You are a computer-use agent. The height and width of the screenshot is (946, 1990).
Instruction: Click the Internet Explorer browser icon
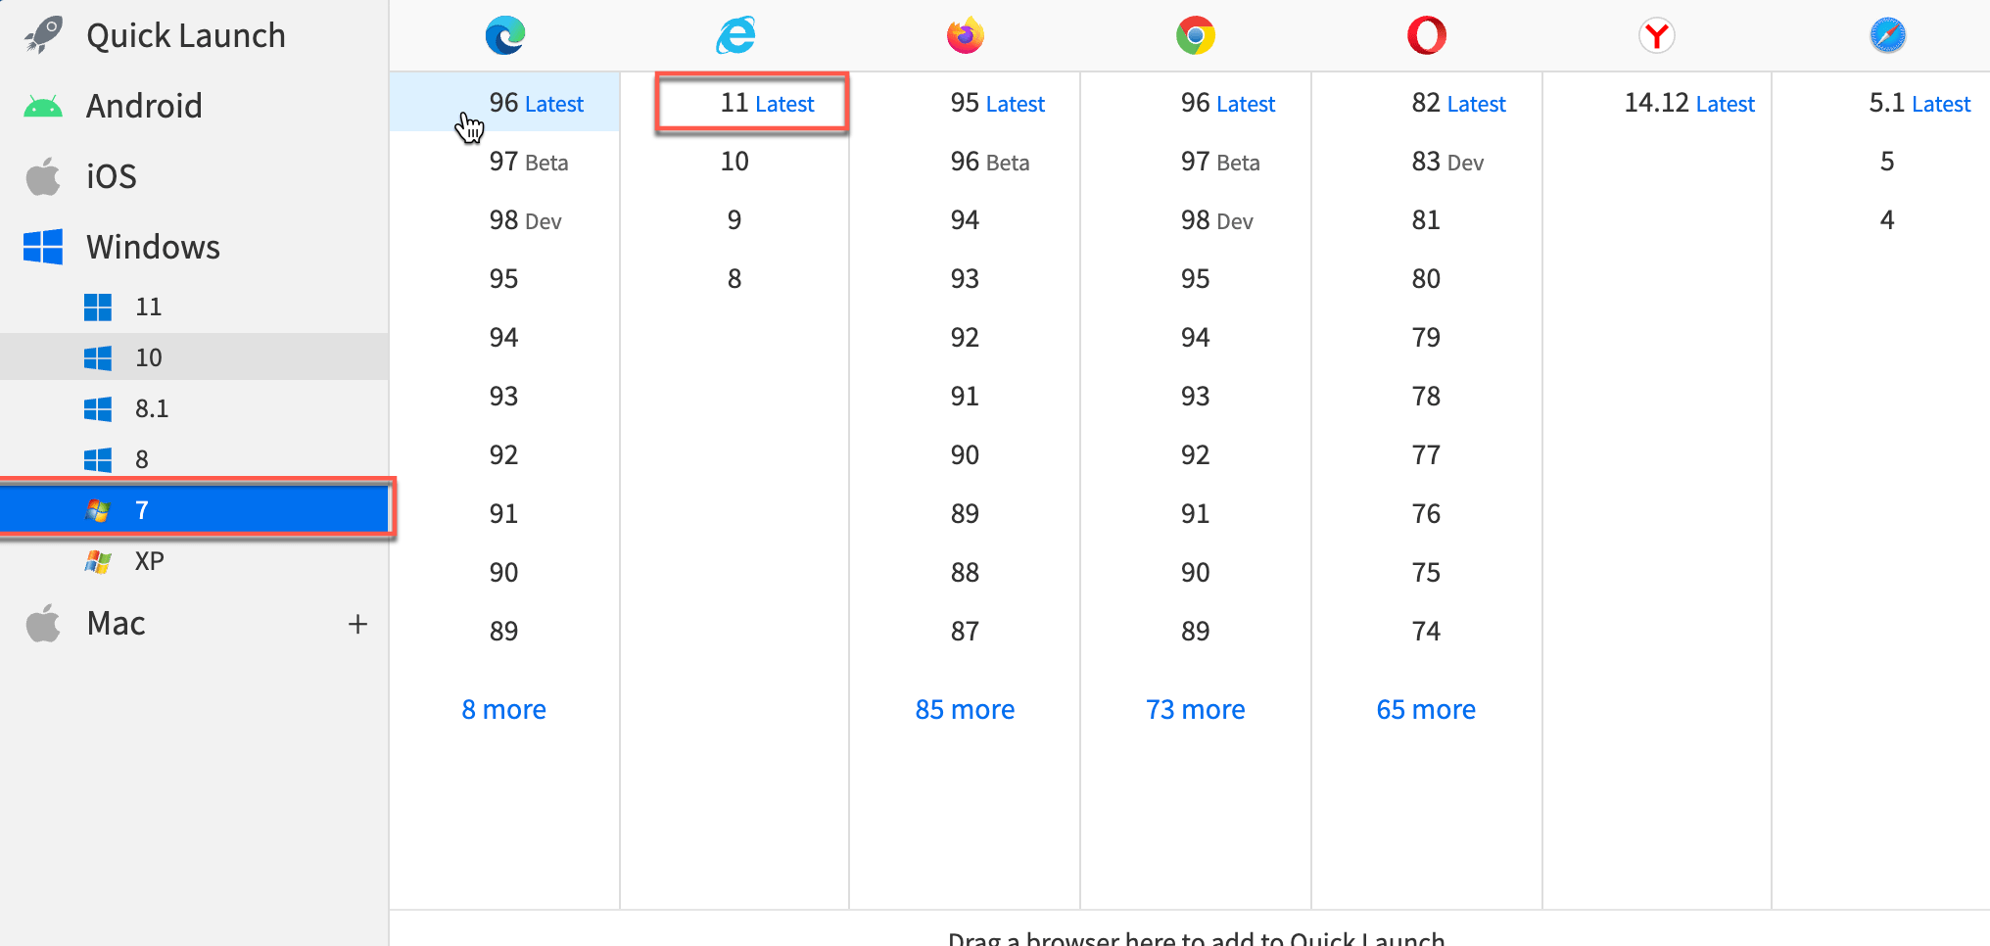pyautogui.click(x=734, y=34)
